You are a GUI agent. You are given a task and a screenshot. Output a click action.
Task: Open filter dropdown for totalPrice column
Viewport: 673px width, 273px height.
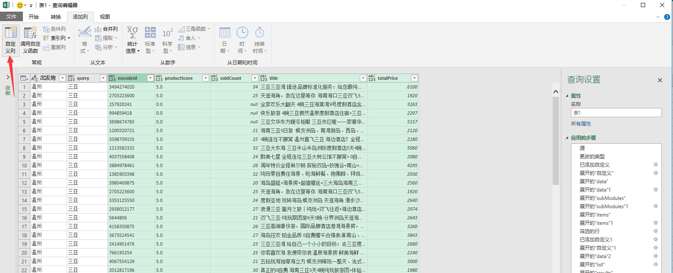tap(414, 78)
